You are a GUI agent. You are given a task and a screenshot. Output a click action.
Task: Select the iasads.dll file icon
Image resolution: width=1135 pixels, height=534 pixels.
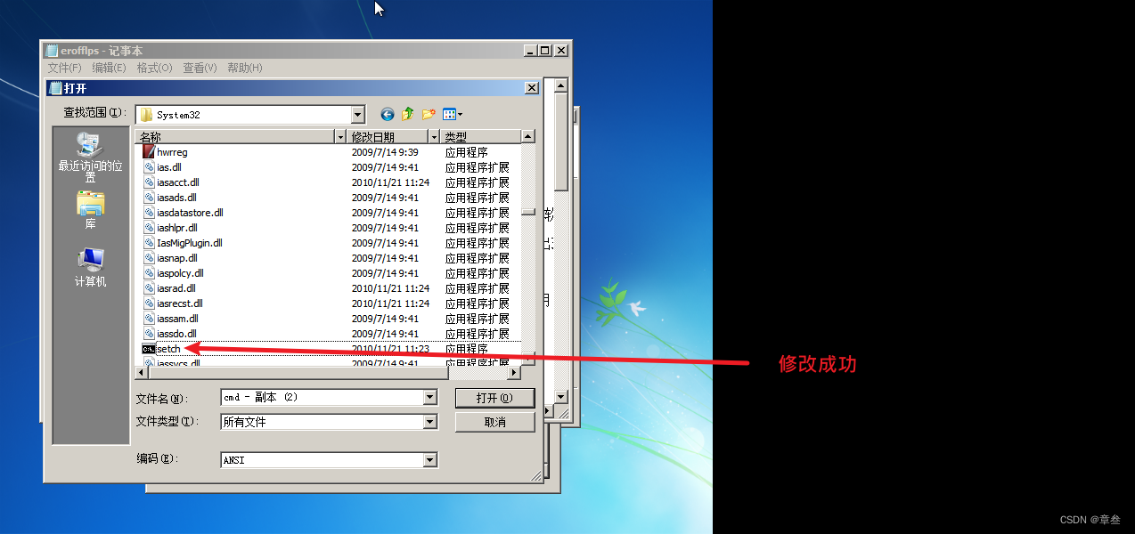[x=149, y=198]
